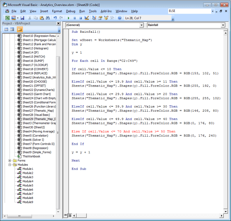Switch to Procedure View at bottom left of code
Viewport: 231px width, 221px height.
(65, 215)
